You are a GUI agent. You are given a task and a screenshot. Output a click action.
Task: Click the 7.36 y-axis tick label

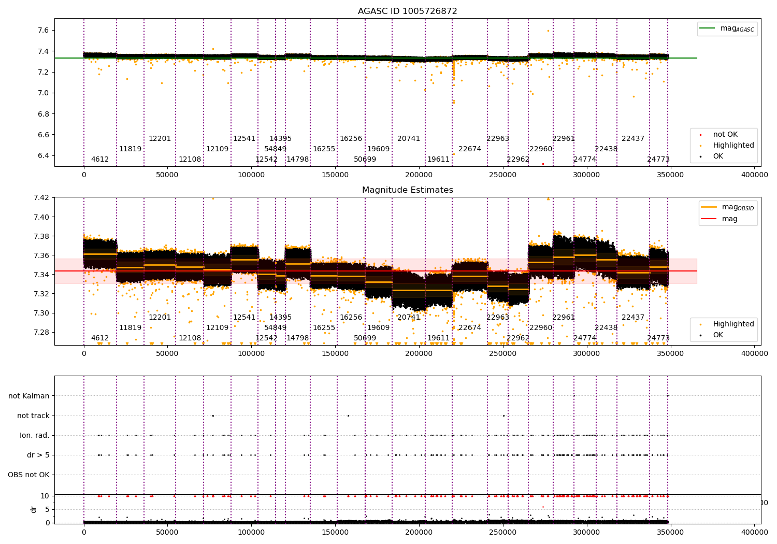click(41, 255)
